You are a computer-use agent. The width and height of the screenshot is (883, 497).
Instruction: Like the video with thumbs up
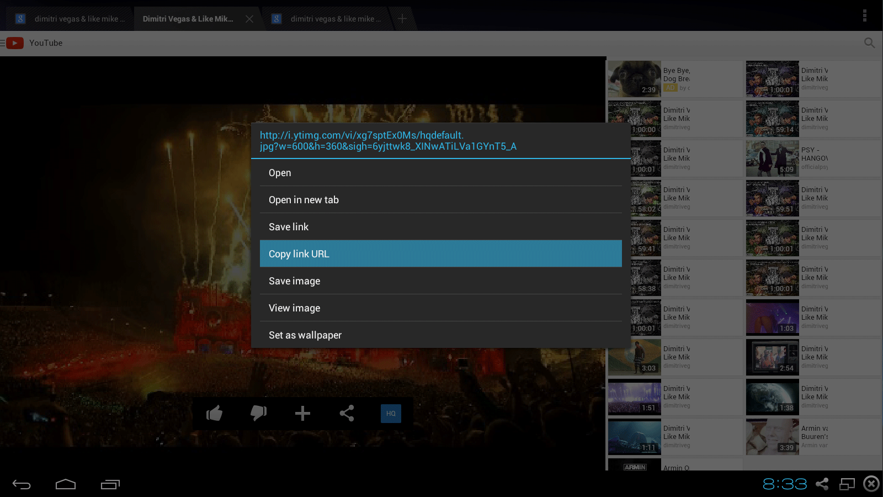[x=214, y=413]
